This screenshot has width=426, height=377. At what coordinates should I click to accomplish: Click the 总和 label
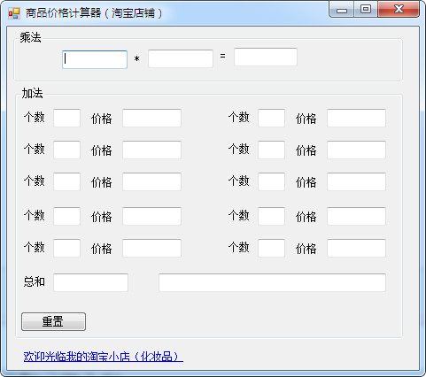(35, 281)
